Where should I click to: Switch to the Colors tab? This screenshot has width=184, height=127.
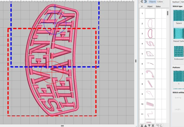pos(160,2)
